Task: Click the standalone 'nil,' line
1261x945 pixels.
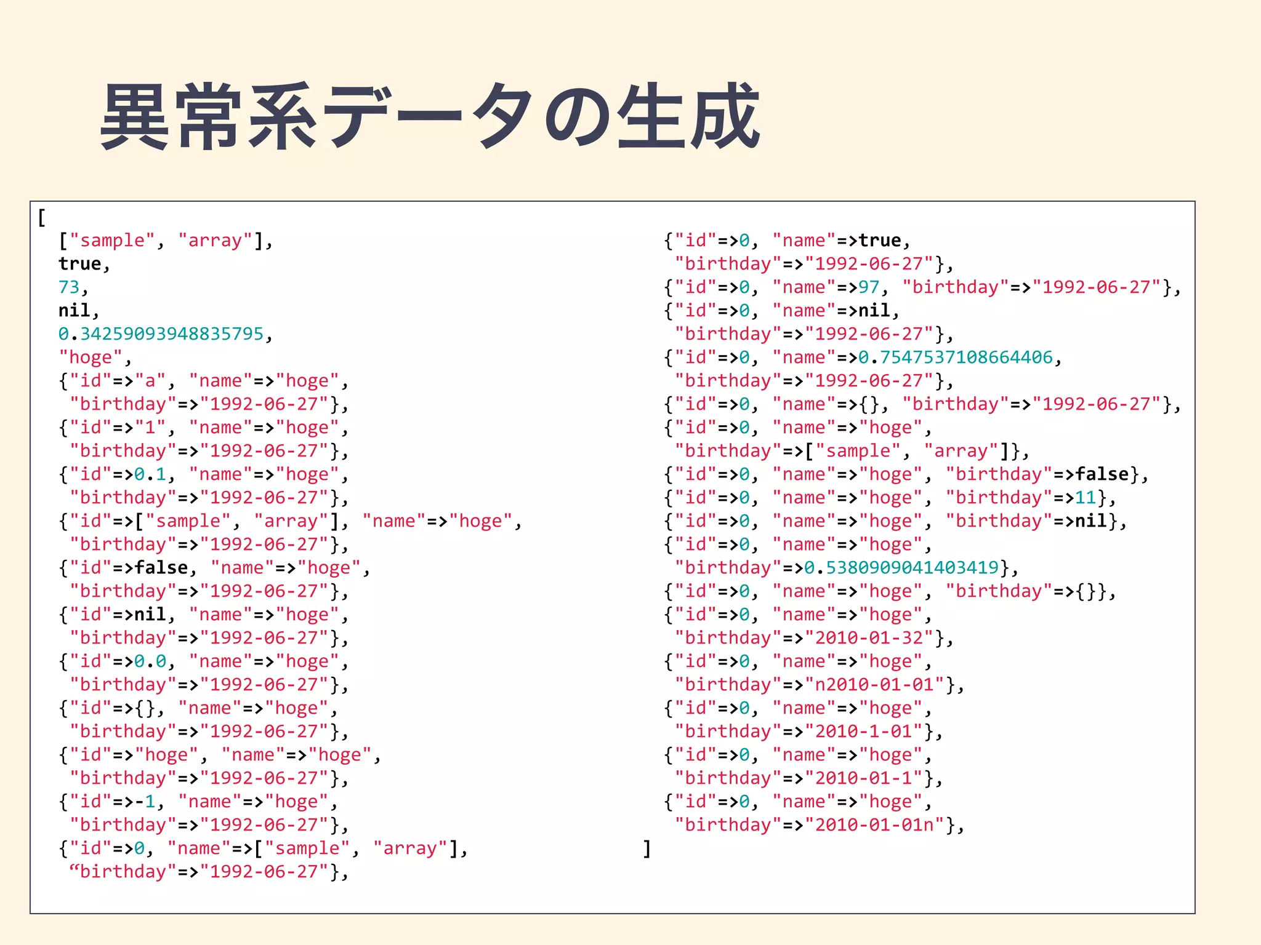Action: click(x=79, y=311)
